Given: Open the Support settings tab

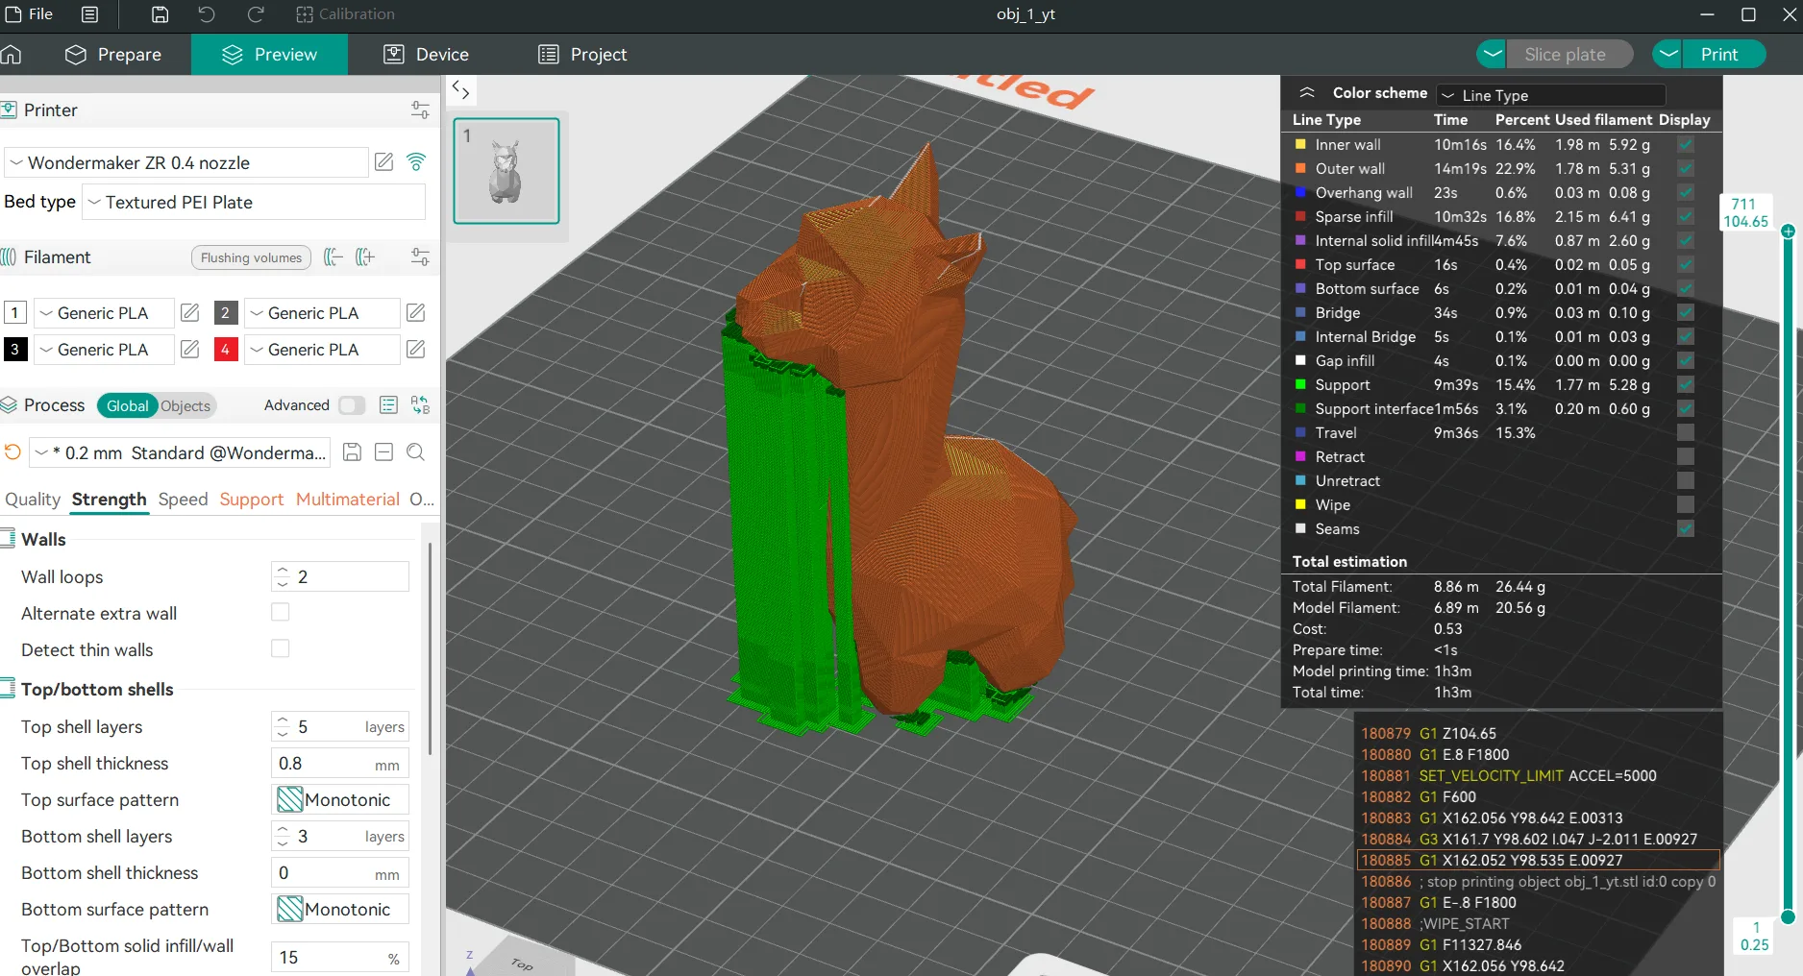Looking at the screenshot, I should (252, 500).
